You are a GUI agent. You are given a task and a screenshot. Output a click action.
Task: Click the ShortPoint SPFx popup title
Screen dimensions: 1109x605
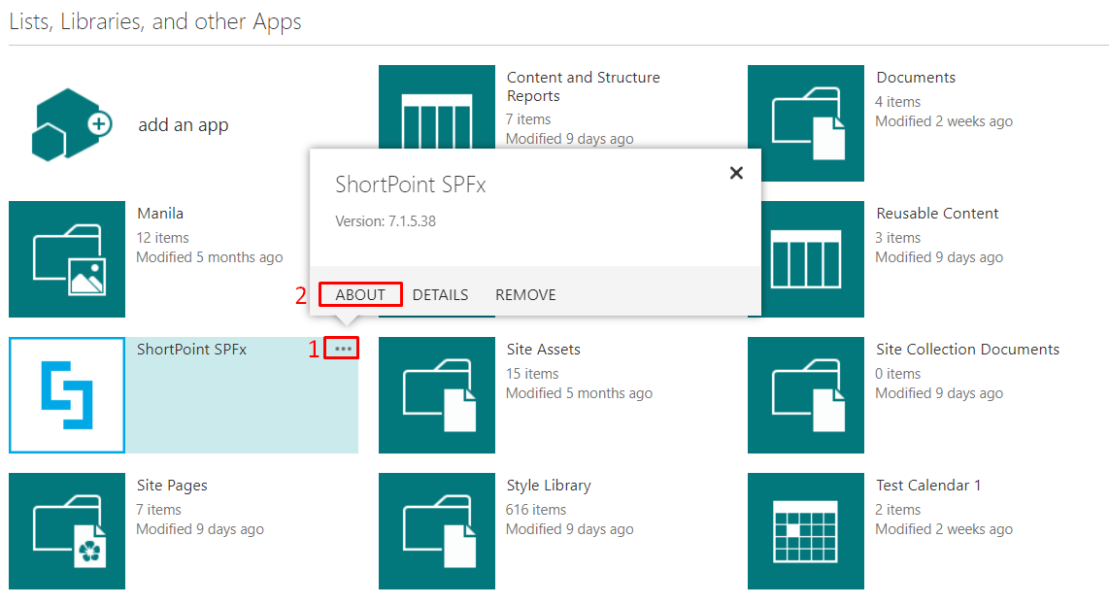410,185
